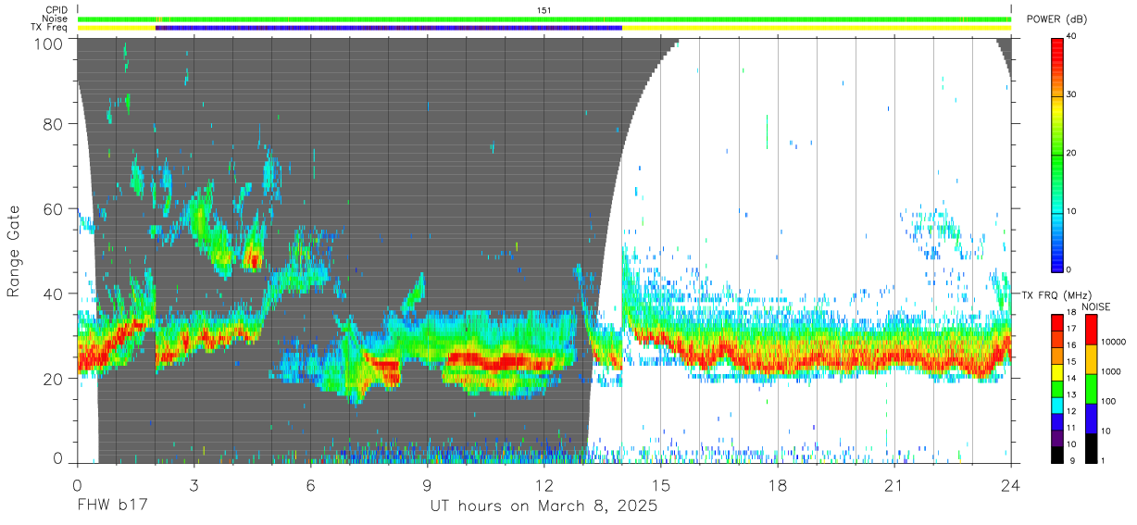Click the x-axis tick label 15

(x=660, y=486)
